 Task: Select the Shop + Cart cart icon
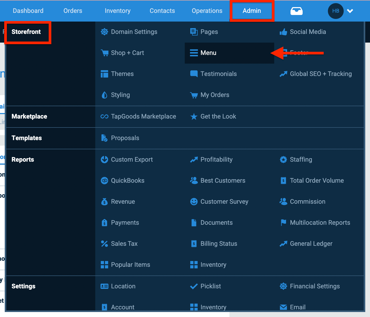[105, 53]
